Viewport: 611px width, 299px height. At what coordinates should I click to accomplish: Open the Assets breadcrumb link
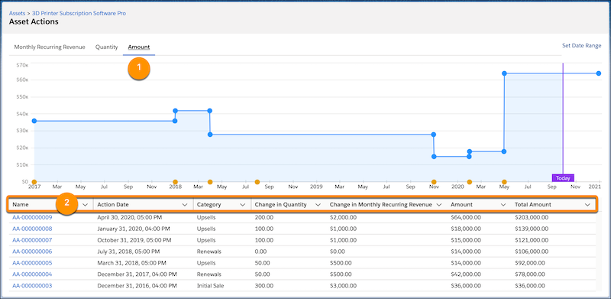coord(17,13)
